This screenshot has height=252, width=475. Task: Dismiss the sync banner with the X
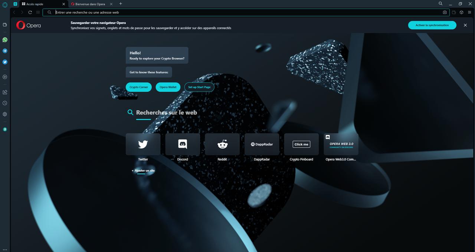465,25
